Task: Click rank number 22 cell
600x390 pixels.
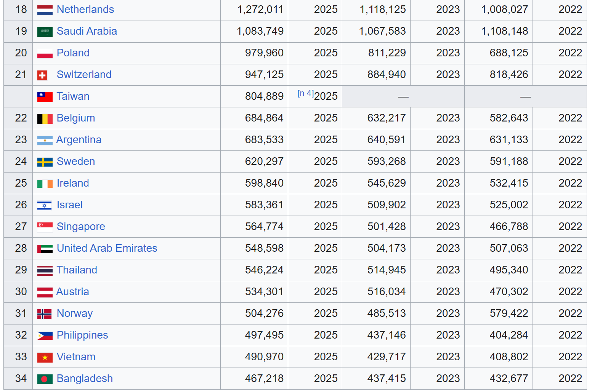Action: point(18,118)
